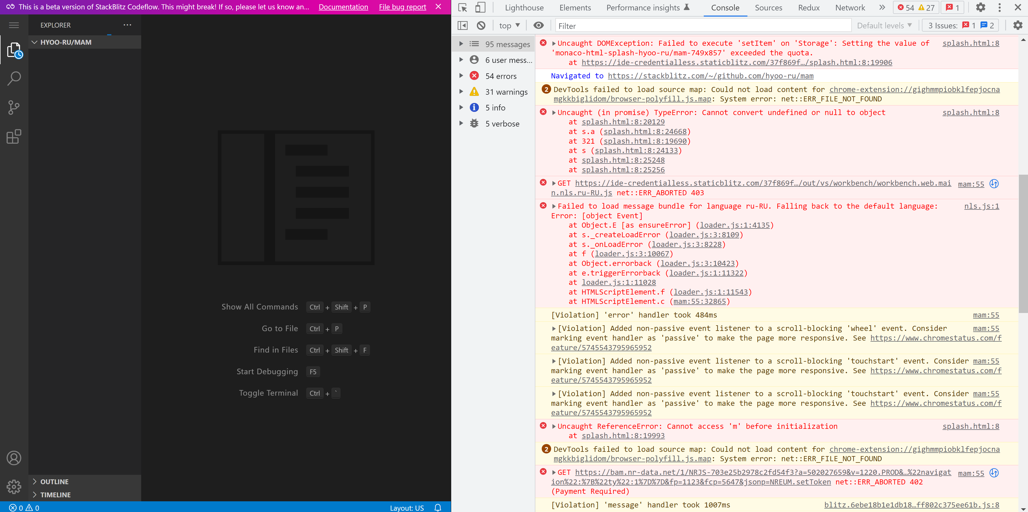Follow the Documentation link in the banner
The width and height of the screenshot is (1028, 512).
pyautogui.click(x=343, y=7)
